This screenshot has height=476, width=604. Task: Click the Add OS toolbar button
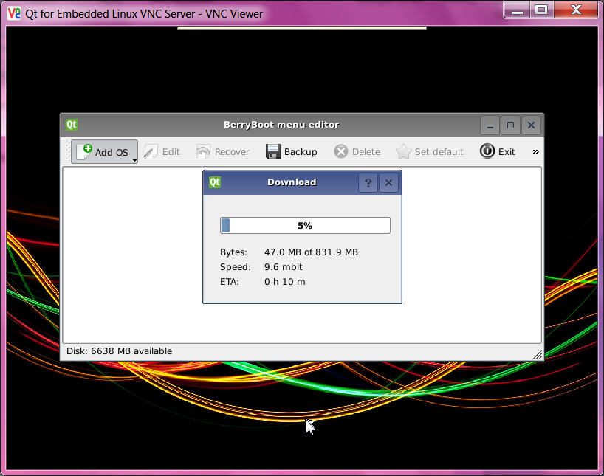pyautogui.click(x=102, y=152)
